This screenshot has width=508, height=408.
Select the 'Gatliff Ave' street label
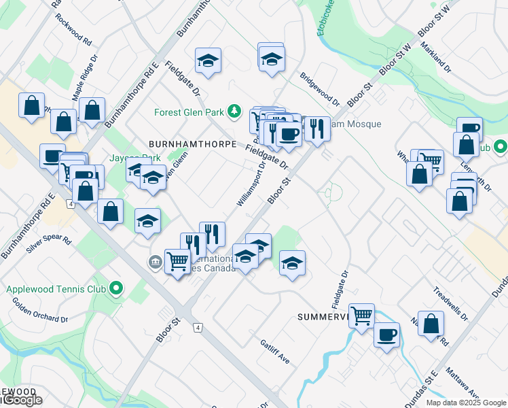tap(275, 352)
